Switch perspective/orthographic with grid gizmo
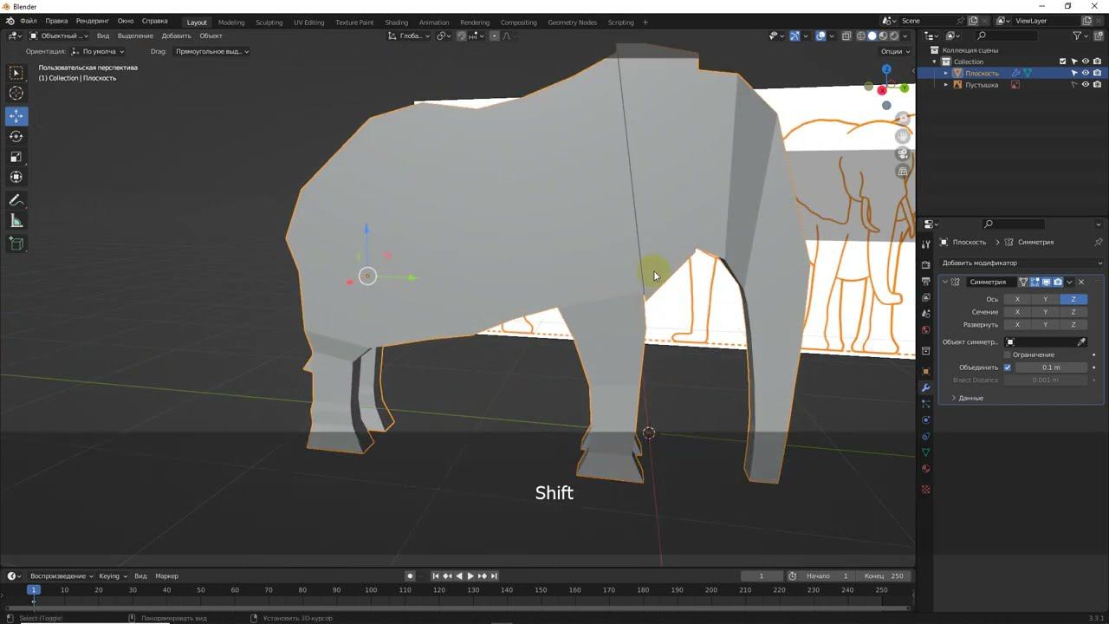This screenshot has height=624, width=1109. coord(903,172)
